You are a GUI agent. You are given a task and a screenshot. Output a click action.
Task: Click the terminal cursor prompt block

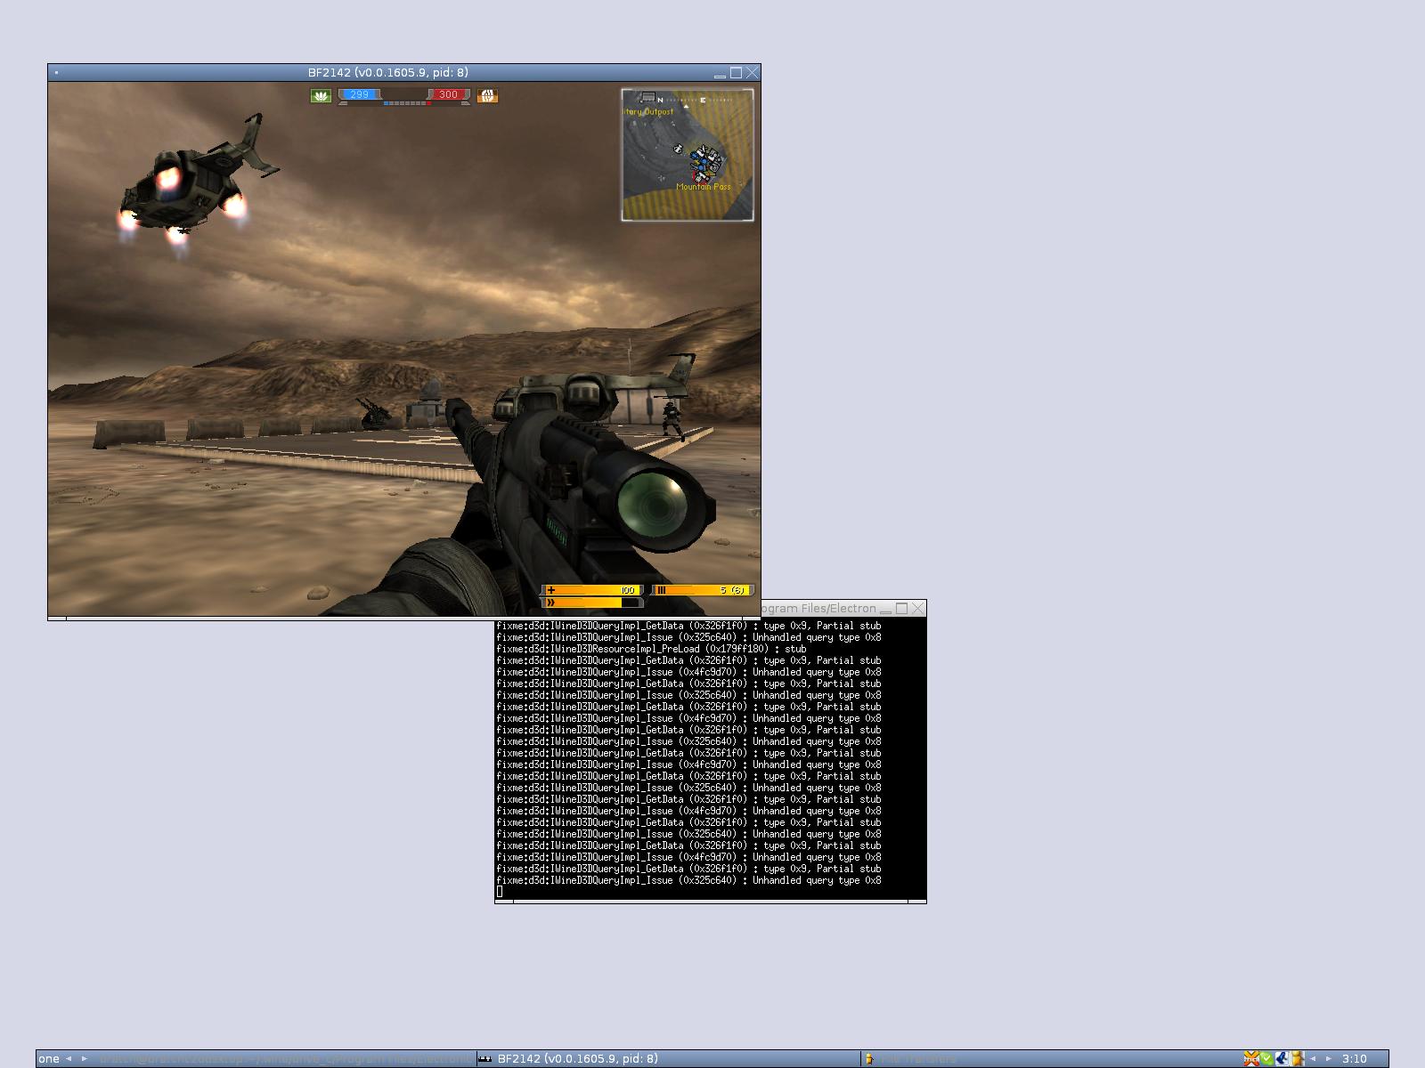[x=500, y=892]
